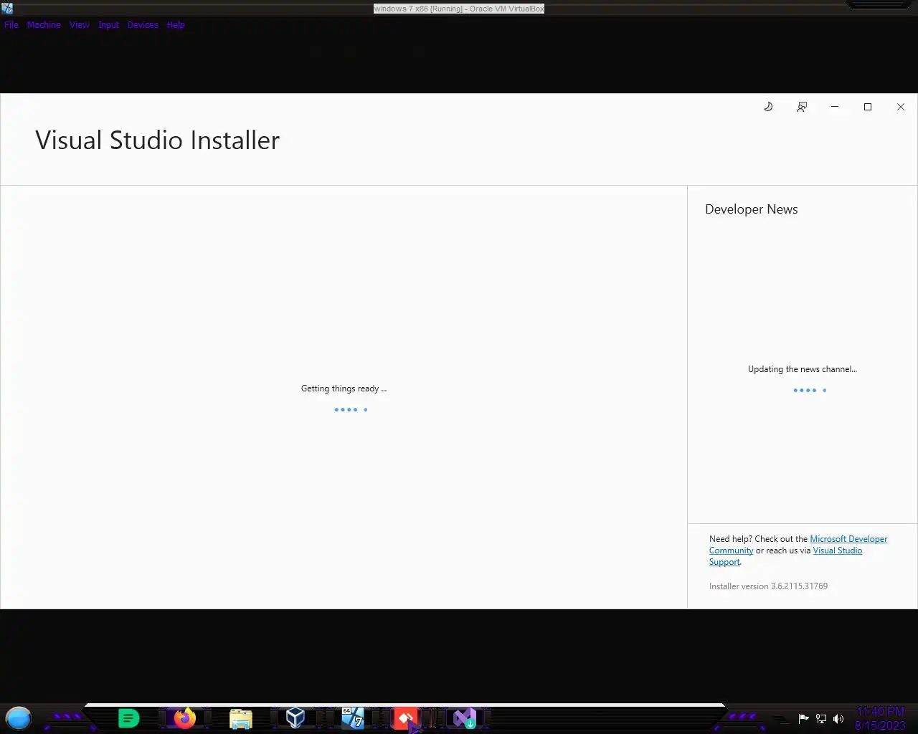Click the "Developer News" heading
Screen dimensions: 918x734
point(751,209)
